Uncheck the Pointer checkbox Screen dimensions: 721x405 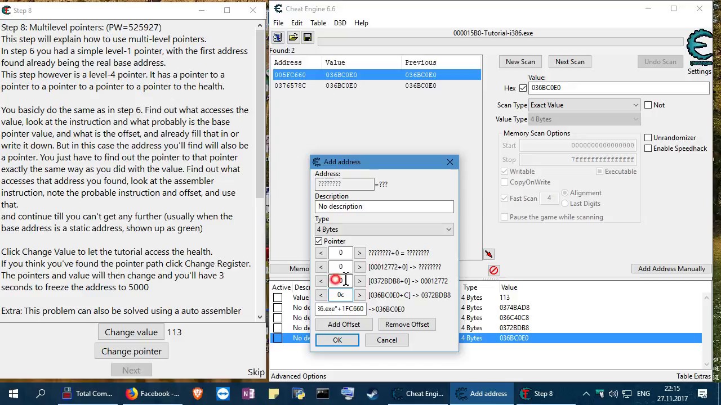(319, 241)
